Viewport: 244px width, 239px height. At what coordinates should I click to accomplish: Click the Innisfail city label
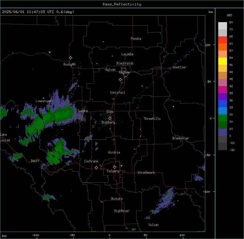117,93
